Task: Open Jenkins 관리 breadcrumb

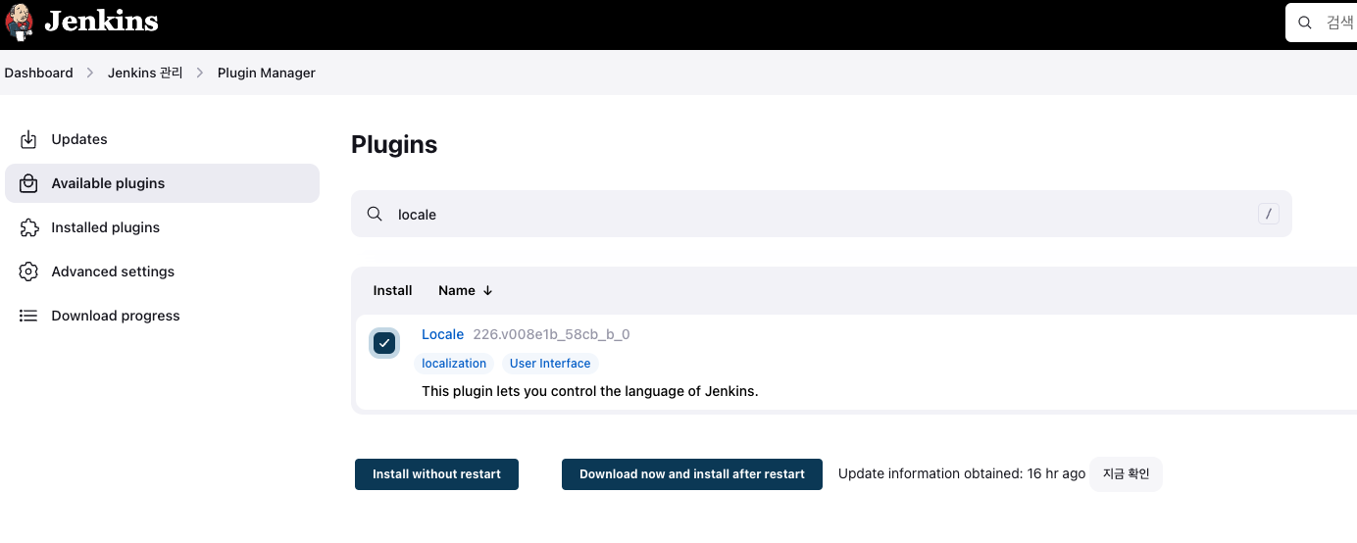Action: pyautogui.click(x=145, y=73)
